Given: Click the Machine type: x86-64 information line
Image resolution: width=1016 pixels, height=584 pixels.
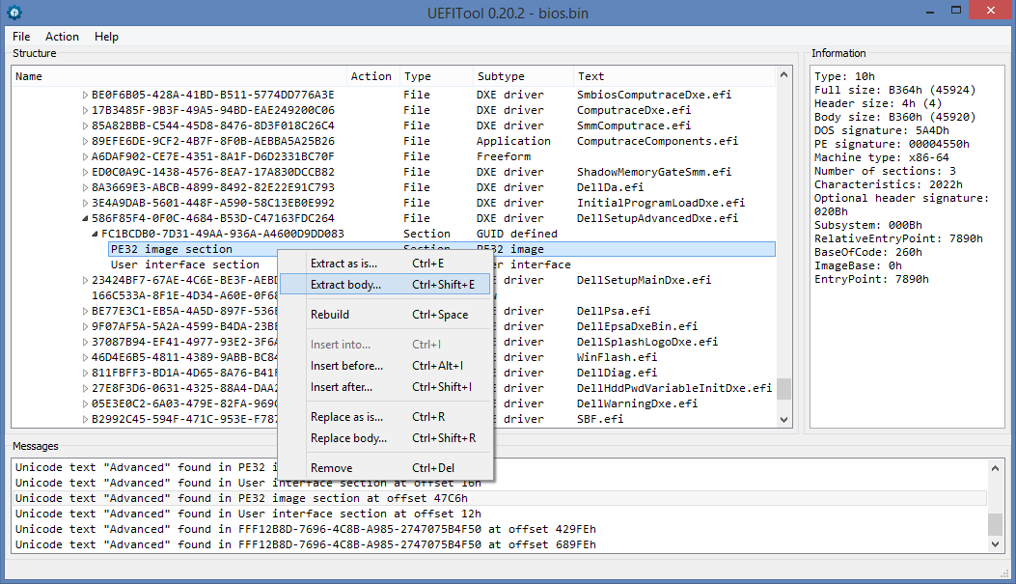Looking at the screenshot, I should coord(881,157).
